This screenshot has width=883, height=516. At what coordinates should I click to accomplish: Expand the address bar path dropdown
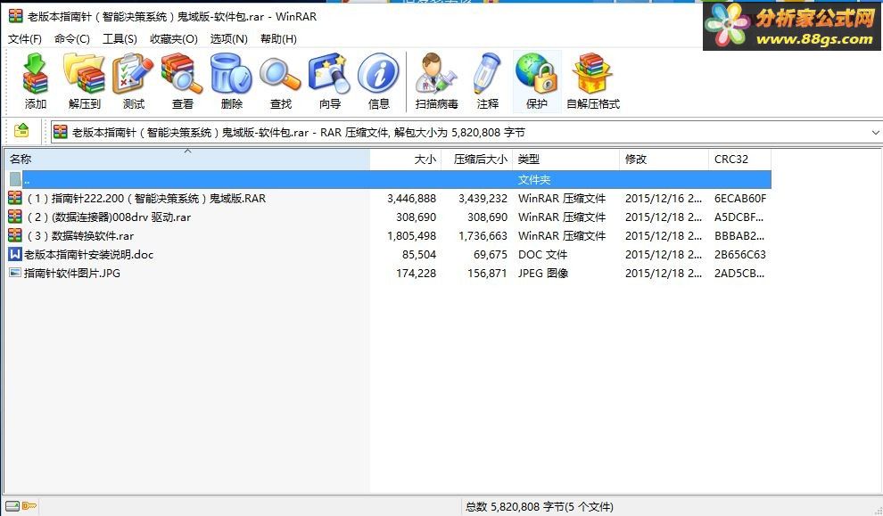(875, 132)
